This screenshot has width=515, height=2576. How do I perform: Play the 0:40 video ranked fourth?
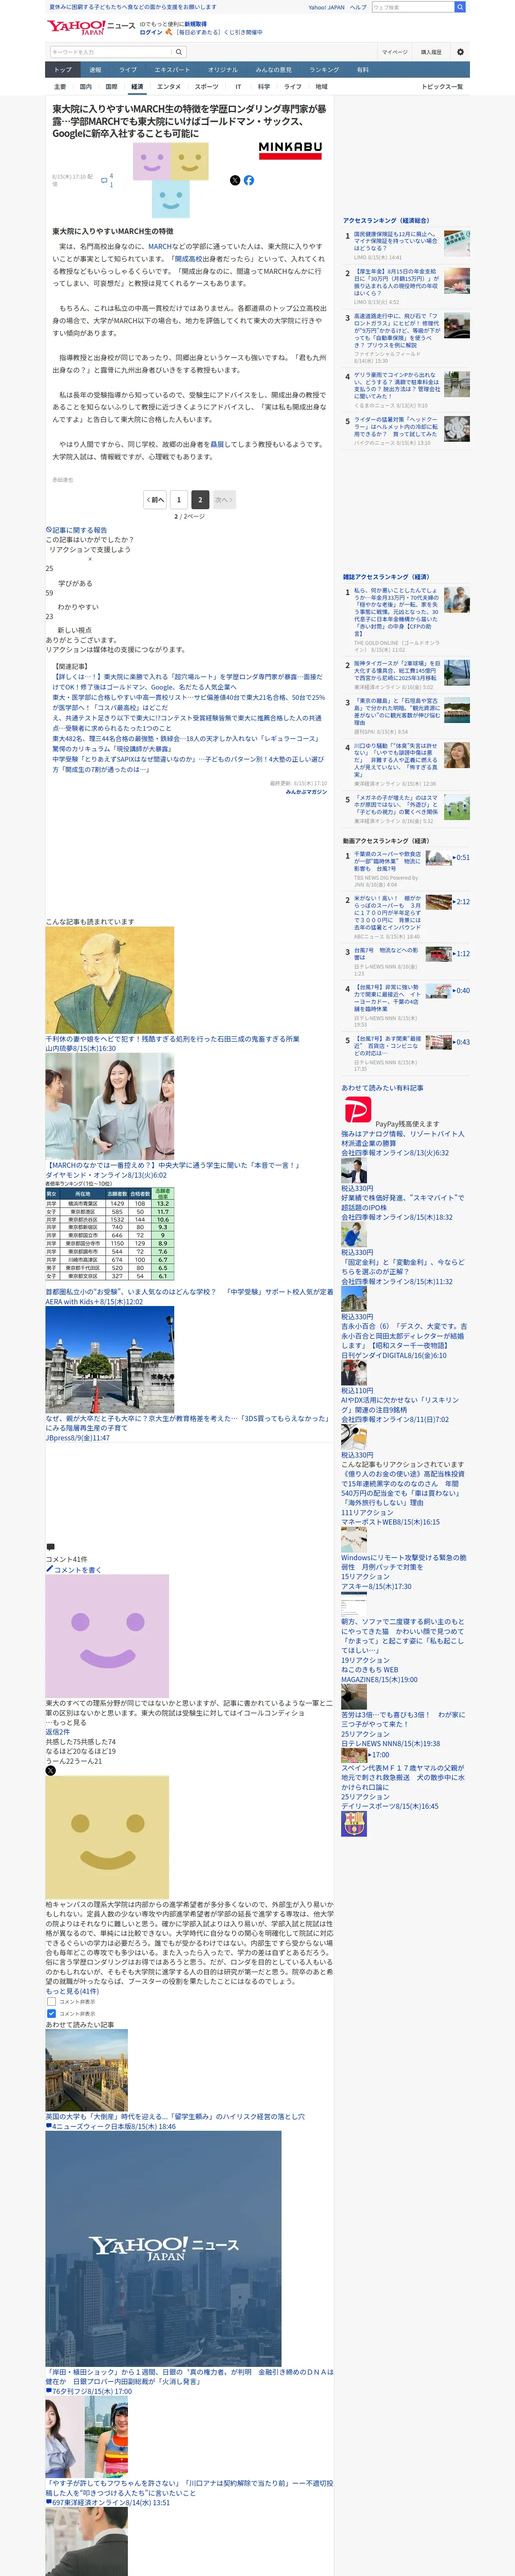(x=447, y=990)
